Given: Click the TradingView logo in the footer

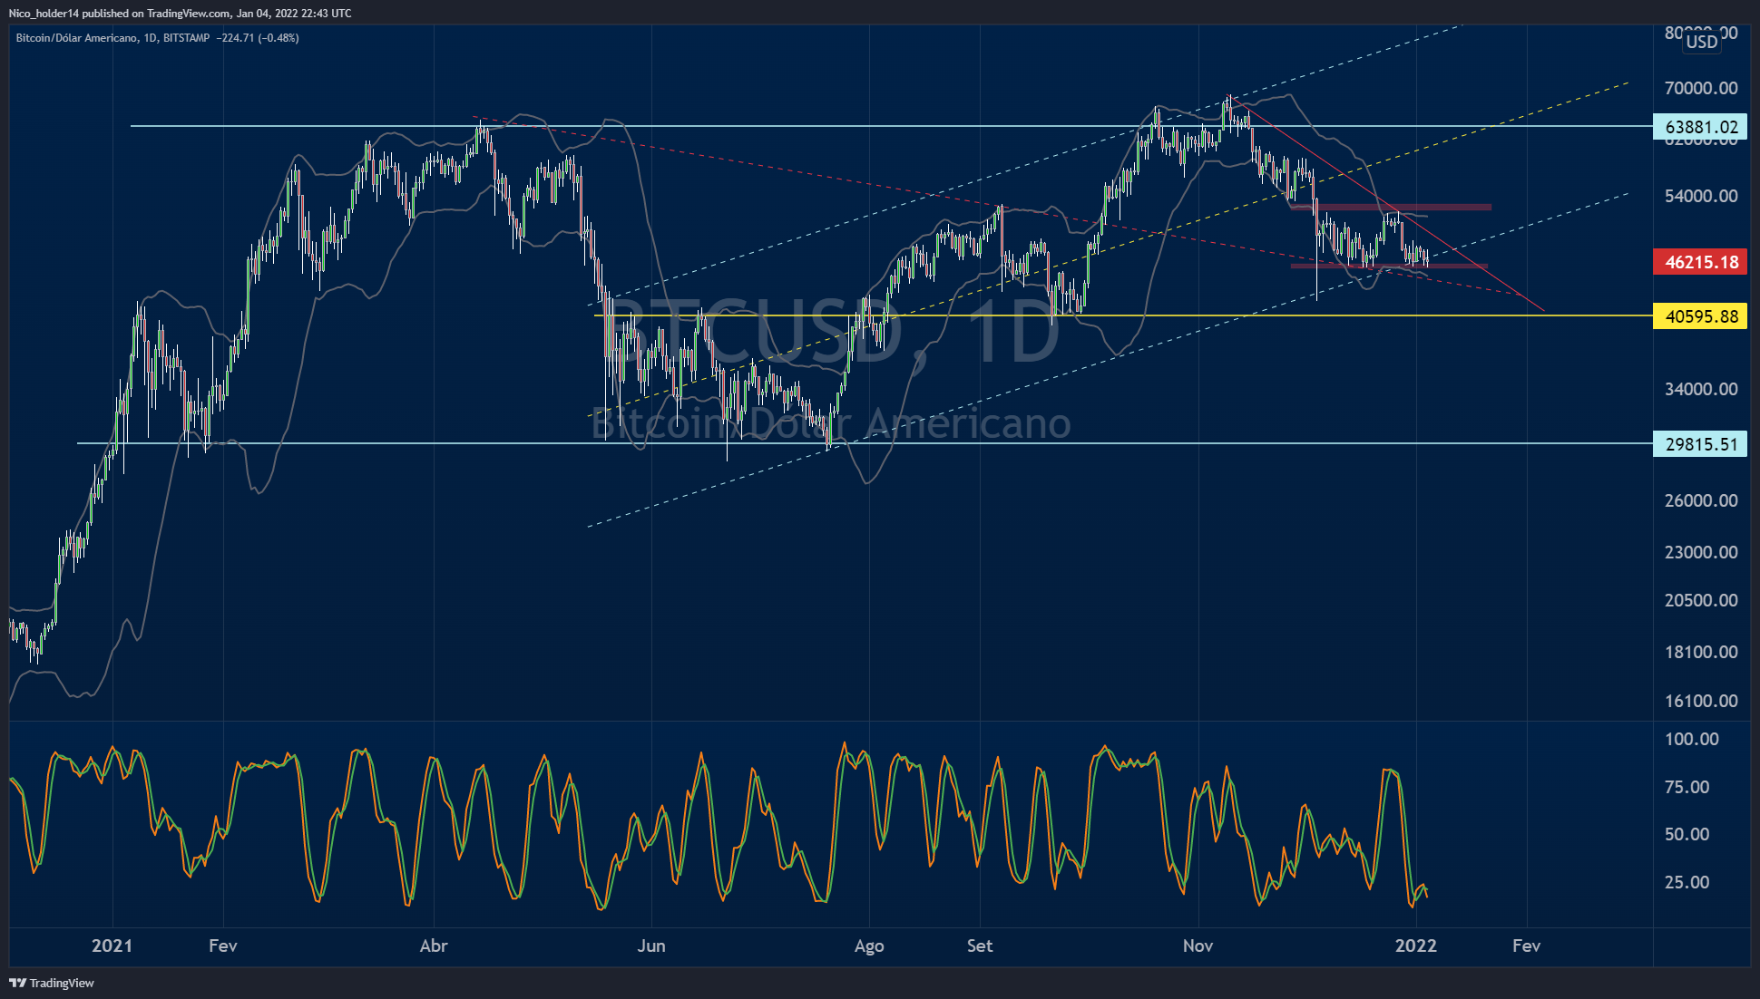Looking at the screenshot, I should coord(52,983).
